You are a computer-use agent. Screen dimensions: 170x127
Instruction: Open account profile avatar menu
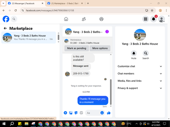tap(161, 19)
